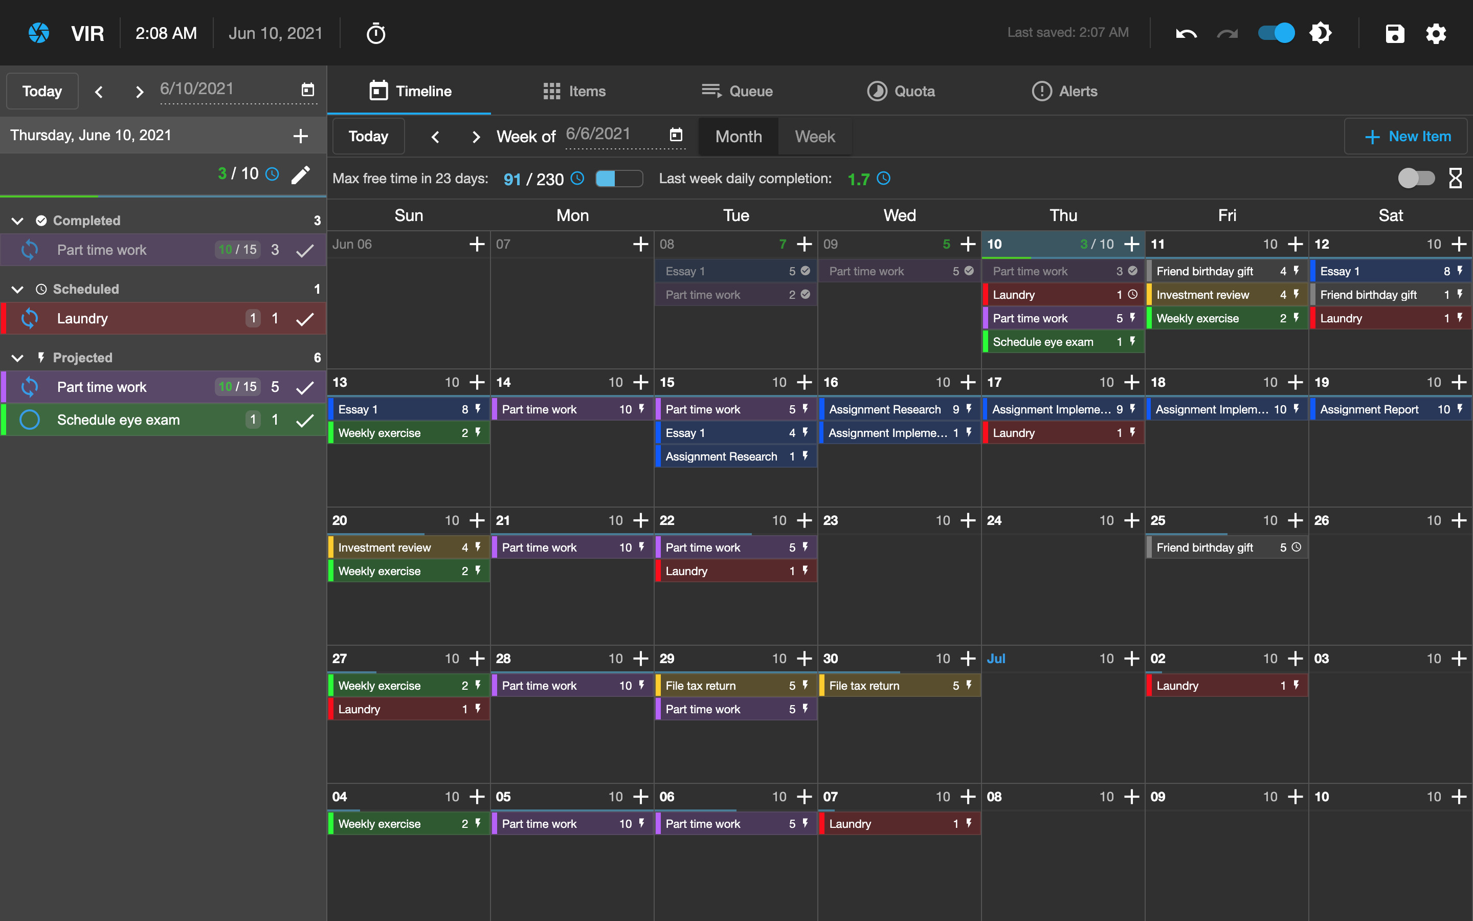Open the Alerts tab
This screenshot has height=921, width=1473.
(x=1064, y=92)
